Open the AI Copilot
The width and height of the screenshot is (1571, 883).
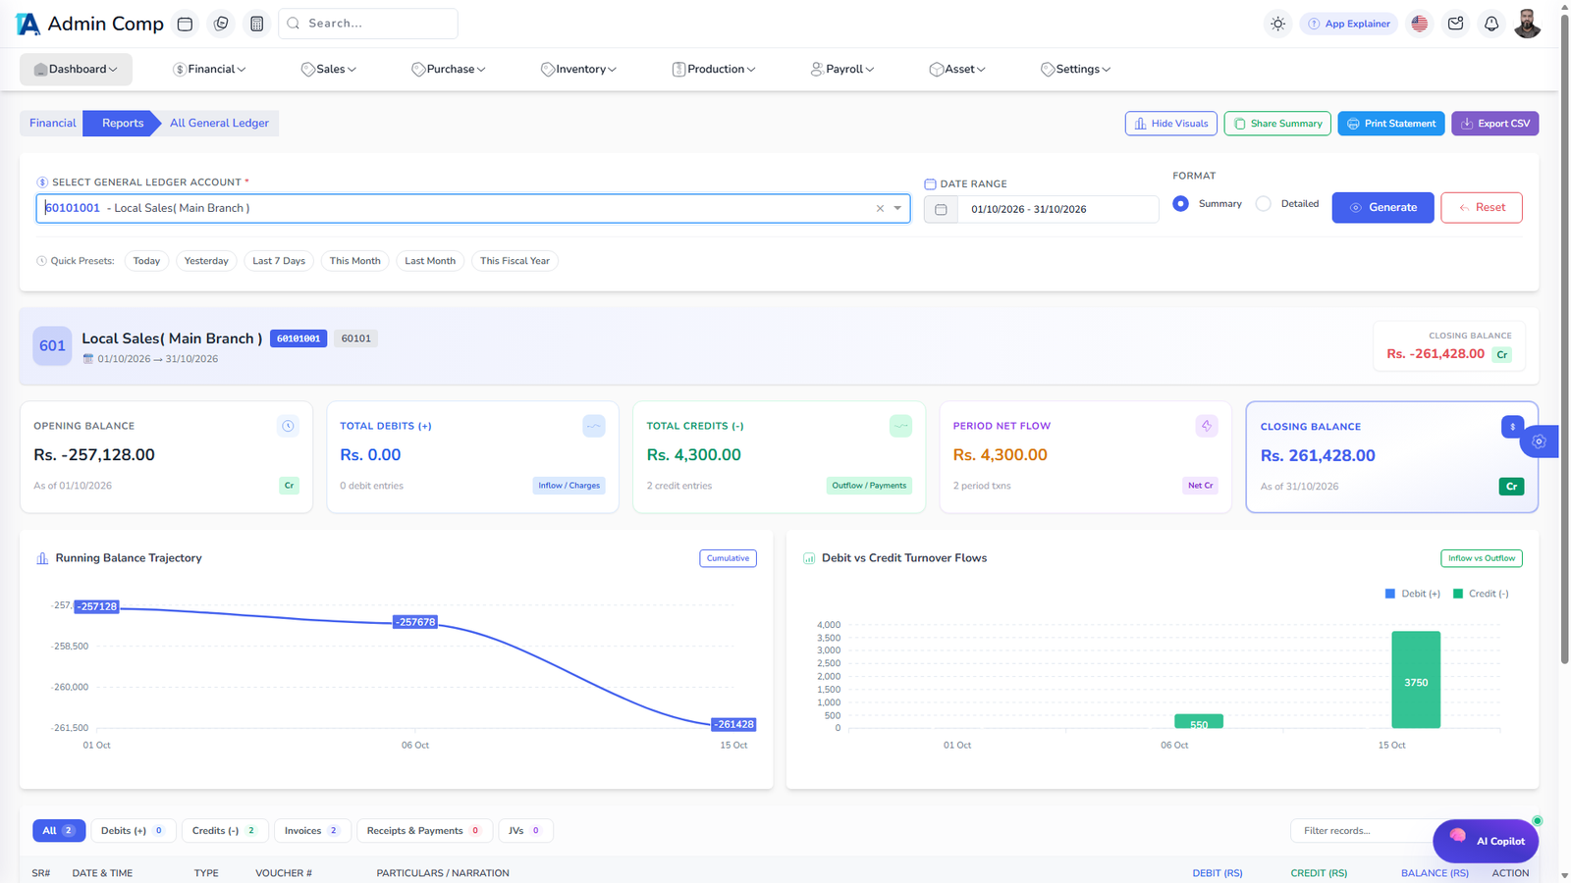[x=1486, y=841]
